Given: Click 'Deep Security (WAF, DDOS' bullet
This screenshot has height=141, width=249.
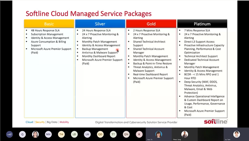Looking at the screenshot, I should pyautogui.click(x=201, y=87).
